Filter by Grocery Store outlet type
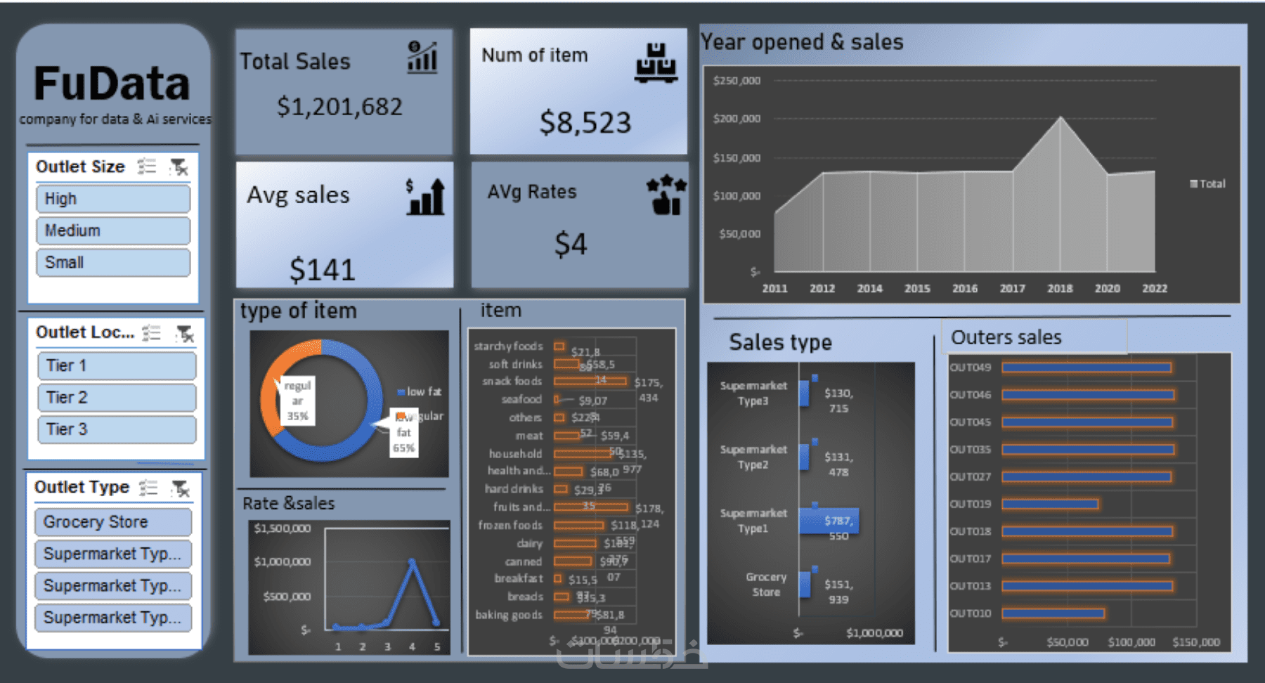Viewport: 1265px width, 683px height. click(113, 522)
